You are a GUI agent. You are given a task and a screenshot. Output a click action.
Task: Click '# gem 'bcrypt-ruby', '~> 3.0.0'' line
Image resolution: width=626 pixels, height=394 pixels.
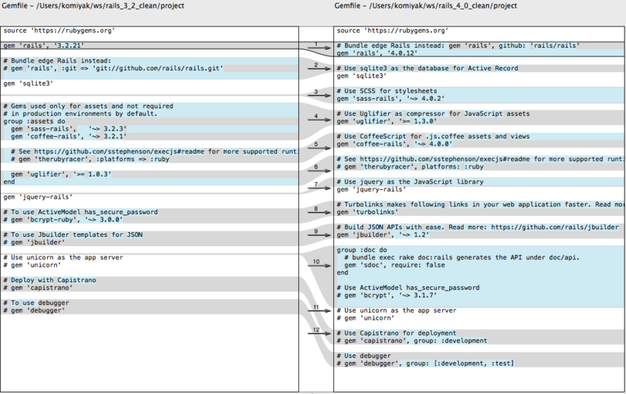63,220
